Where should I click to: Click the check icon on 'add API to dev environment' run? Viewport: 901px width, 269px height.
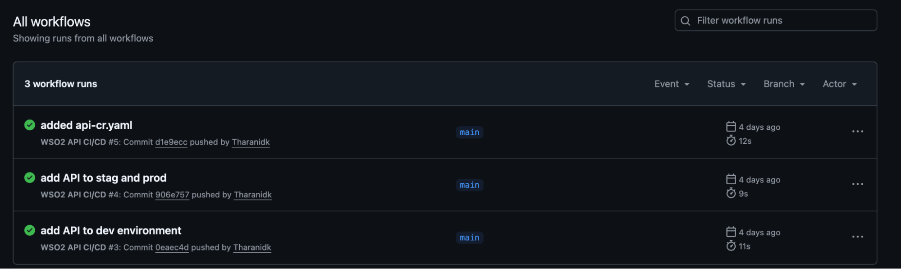pos(30,231)
